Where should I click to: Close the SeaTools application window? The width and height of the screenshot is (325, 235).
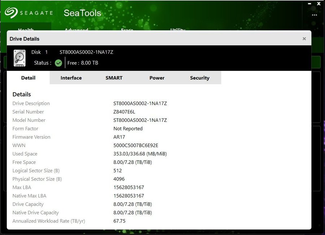tap(318, 4)
